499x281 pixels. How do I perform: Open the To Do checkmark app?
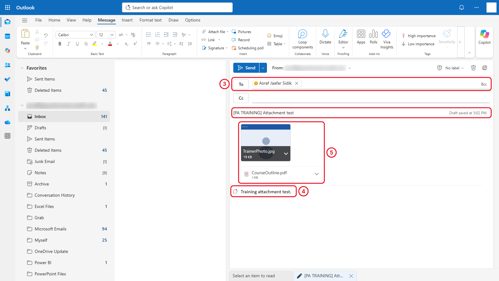click(7, 79)
